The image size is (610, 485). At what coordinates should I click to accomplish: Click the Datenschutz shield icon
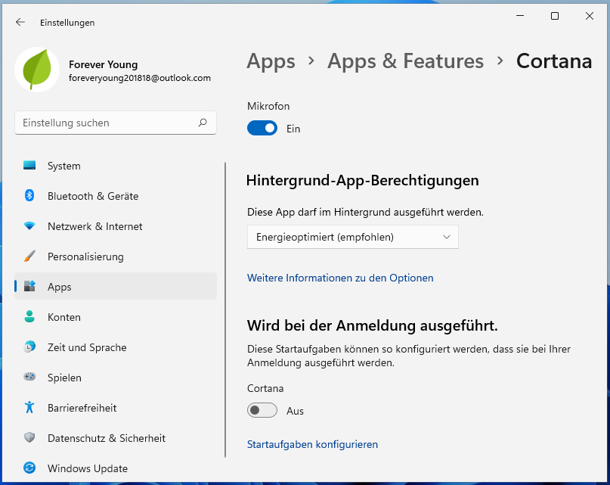point(29,437)
